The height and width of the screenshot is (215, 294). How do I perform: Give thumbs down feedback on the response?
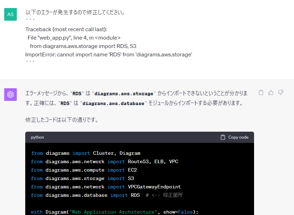point(281,92)
